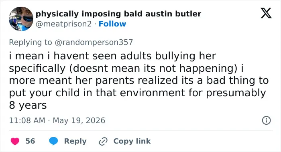281x152 pixels.
Task: Open the @randomperson357 mention
Action: click(x=94, y=42)
